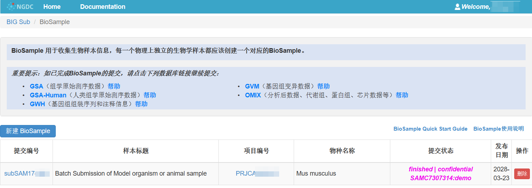Open the GSA-Human database link
Screen dimensions: 532x188
pyautogui.click(x=48, y=95)
